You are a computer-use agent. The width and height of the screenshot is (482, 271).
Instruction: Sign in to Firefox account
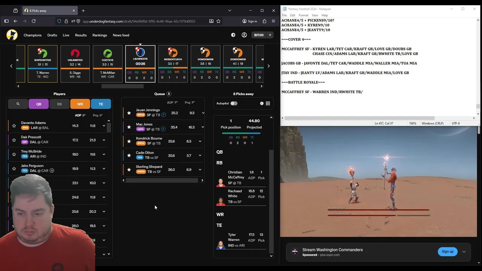click(x=250, y=21)
